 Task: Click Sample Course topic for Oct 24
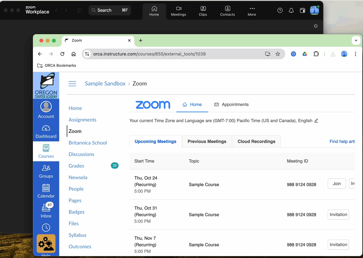204,185
